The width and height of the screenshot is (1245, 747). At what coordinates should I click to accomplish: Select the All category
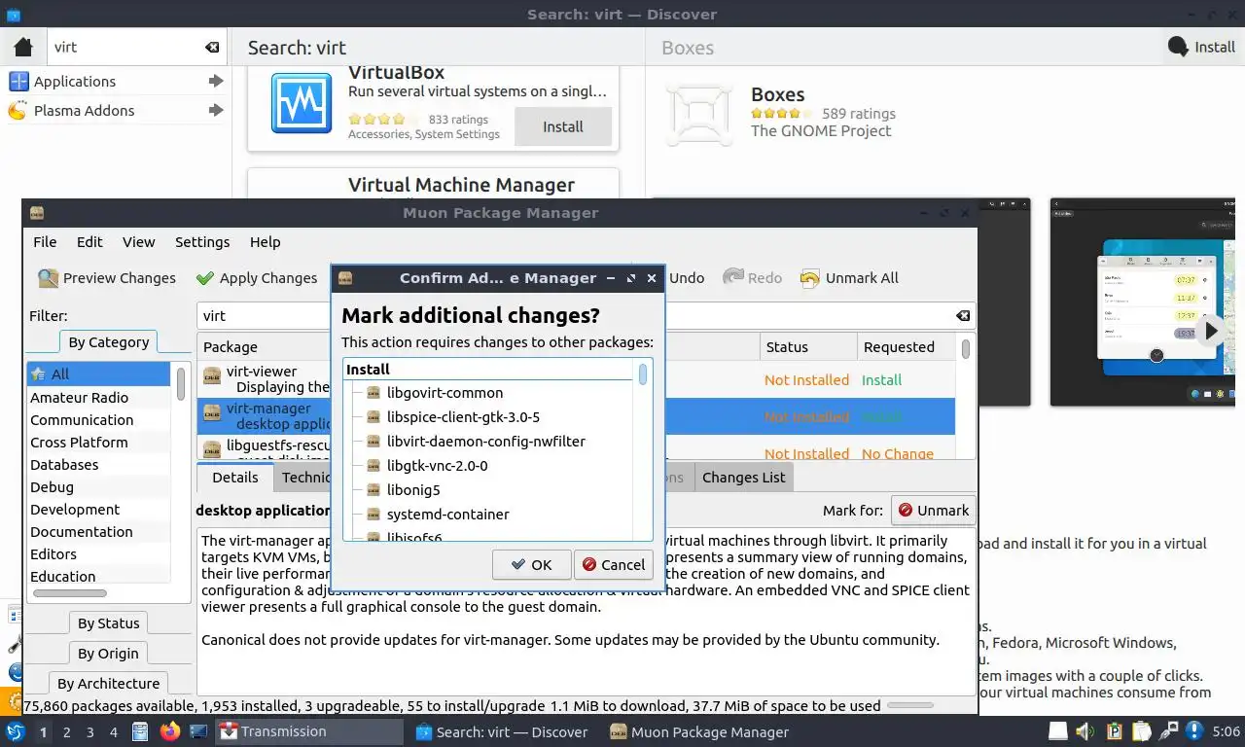(x=99, y=374)
